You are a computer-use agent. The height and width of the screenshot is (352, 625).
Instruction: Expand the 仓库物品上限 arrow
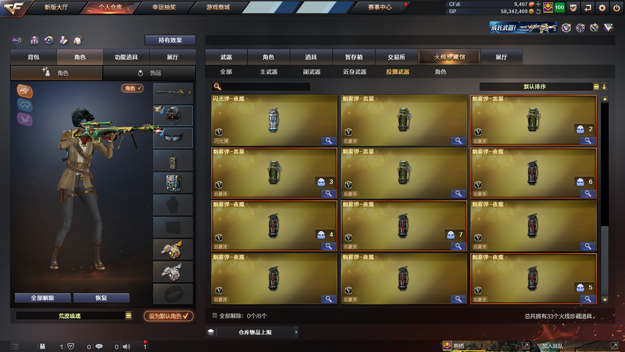click(296, 332)
